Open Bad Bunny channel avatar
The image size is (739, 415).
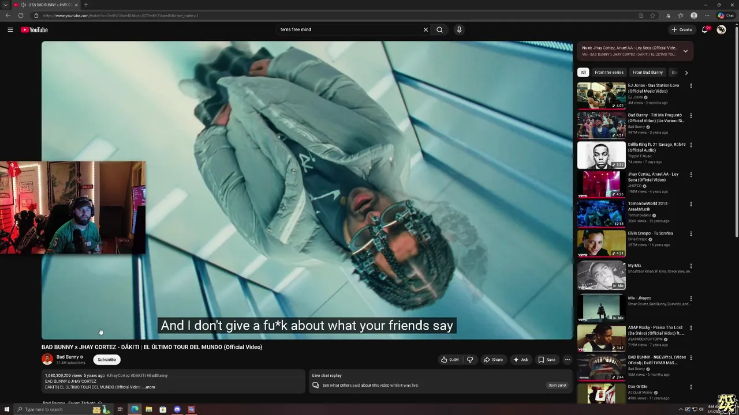pyautogui.click(x=47, y=359)
